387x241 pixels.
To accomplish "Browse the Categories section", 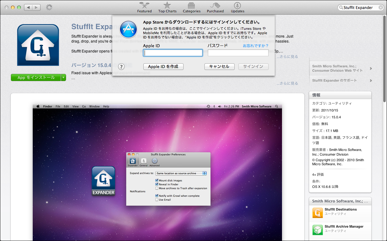I will (192, 7).
